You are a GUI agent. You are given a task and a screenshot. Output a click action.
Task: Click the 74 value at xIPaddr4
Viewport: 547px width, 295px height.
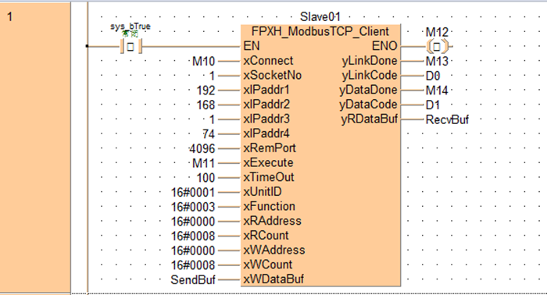[209, 134]
